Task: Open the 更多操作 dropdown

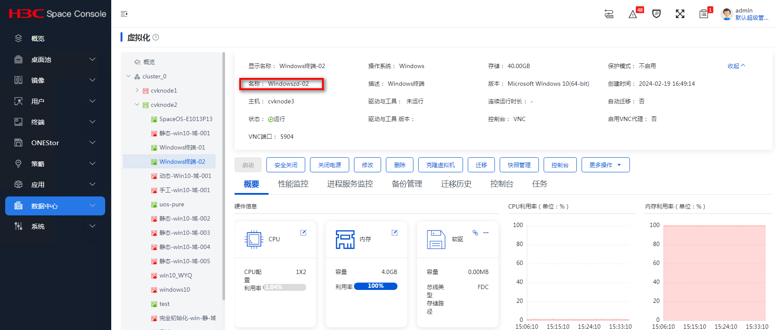Action: (605, 165)
